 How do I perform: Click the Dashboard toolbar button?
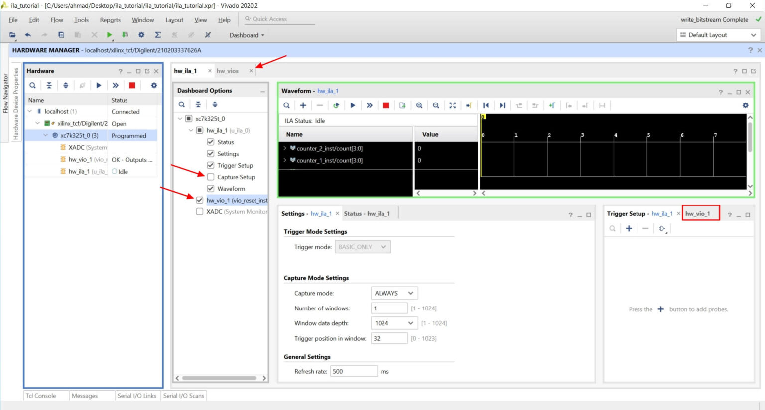247,35
